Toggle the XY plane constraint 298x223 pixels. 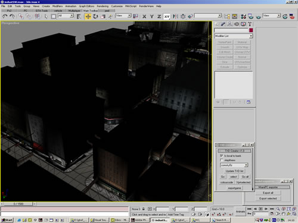(x=167, y=17)
